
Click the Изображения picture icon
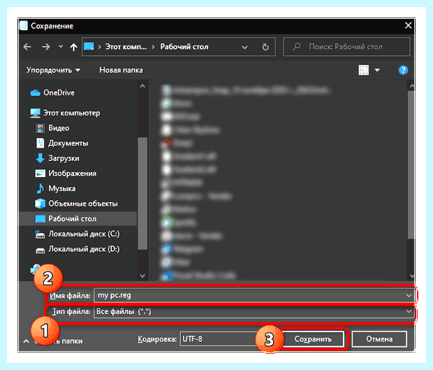coord(40,173)
